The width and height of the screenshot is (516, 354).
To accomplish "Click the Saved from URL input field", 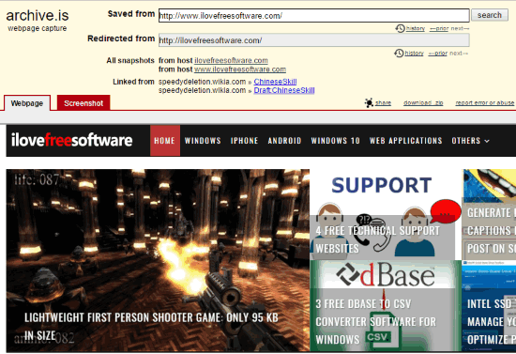I will click(x=314, y=15).
